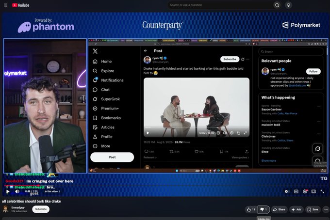Like the video with thumbs up
This screenshot has width=330, height=220.
click(x=251, y=209)
